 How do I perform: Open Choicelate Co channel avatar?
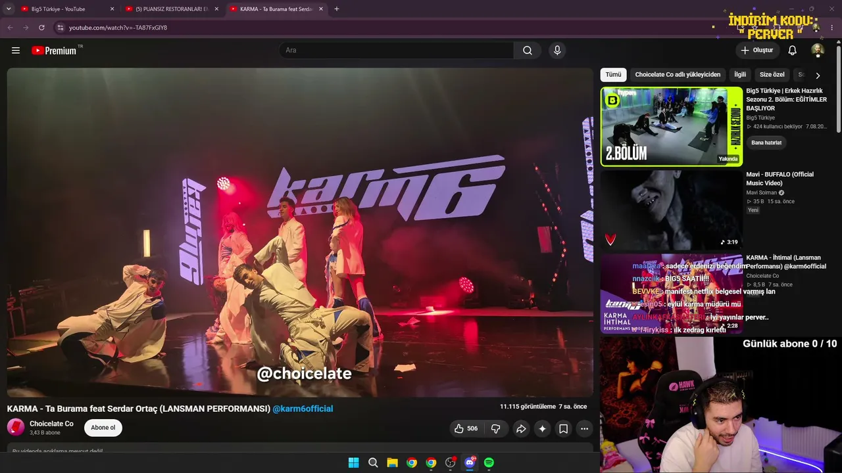click(x=16, y=428)
